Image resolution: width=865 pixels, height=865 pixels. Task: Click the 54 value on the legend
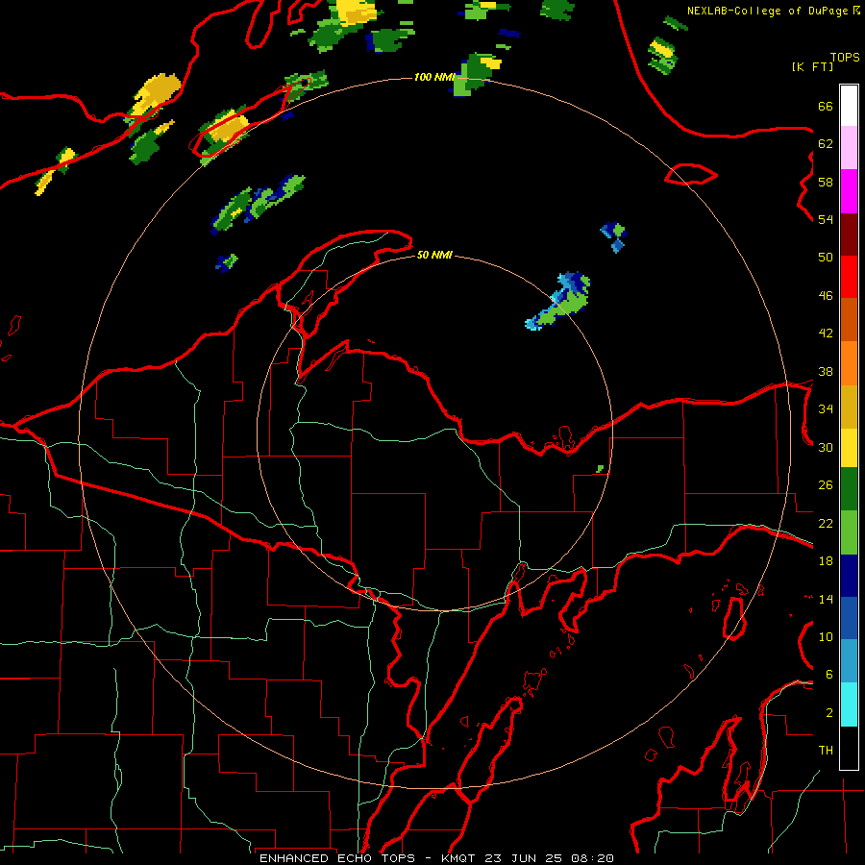tap(826, 219)
